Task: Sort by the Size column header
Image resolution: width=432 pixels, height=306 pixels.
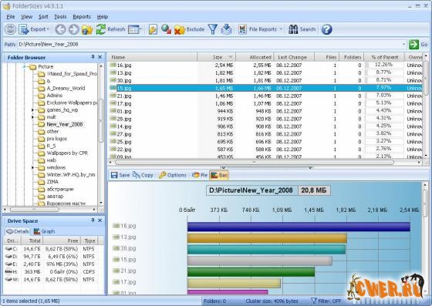Action: (217, 57)
